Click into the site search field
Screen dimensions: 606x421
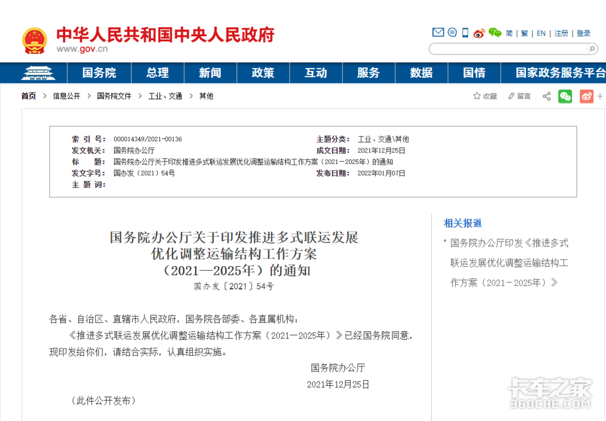pos(508,49)
